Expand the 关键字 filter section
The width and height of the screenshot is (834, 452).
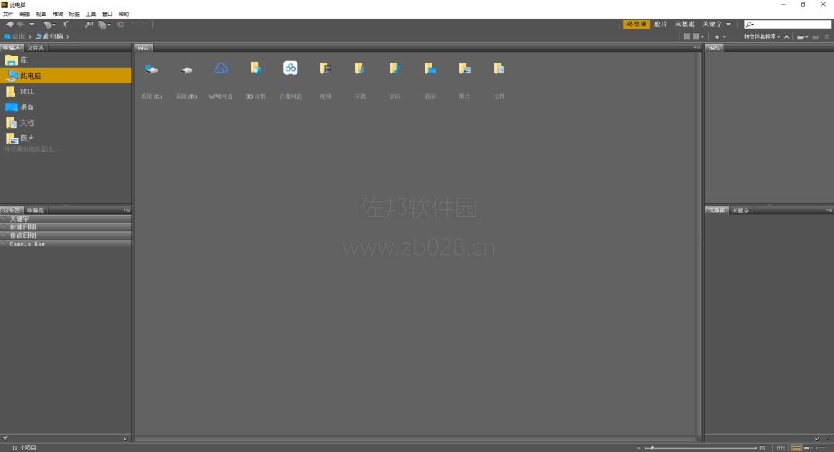pyautogui.click(x=66, y=219)
